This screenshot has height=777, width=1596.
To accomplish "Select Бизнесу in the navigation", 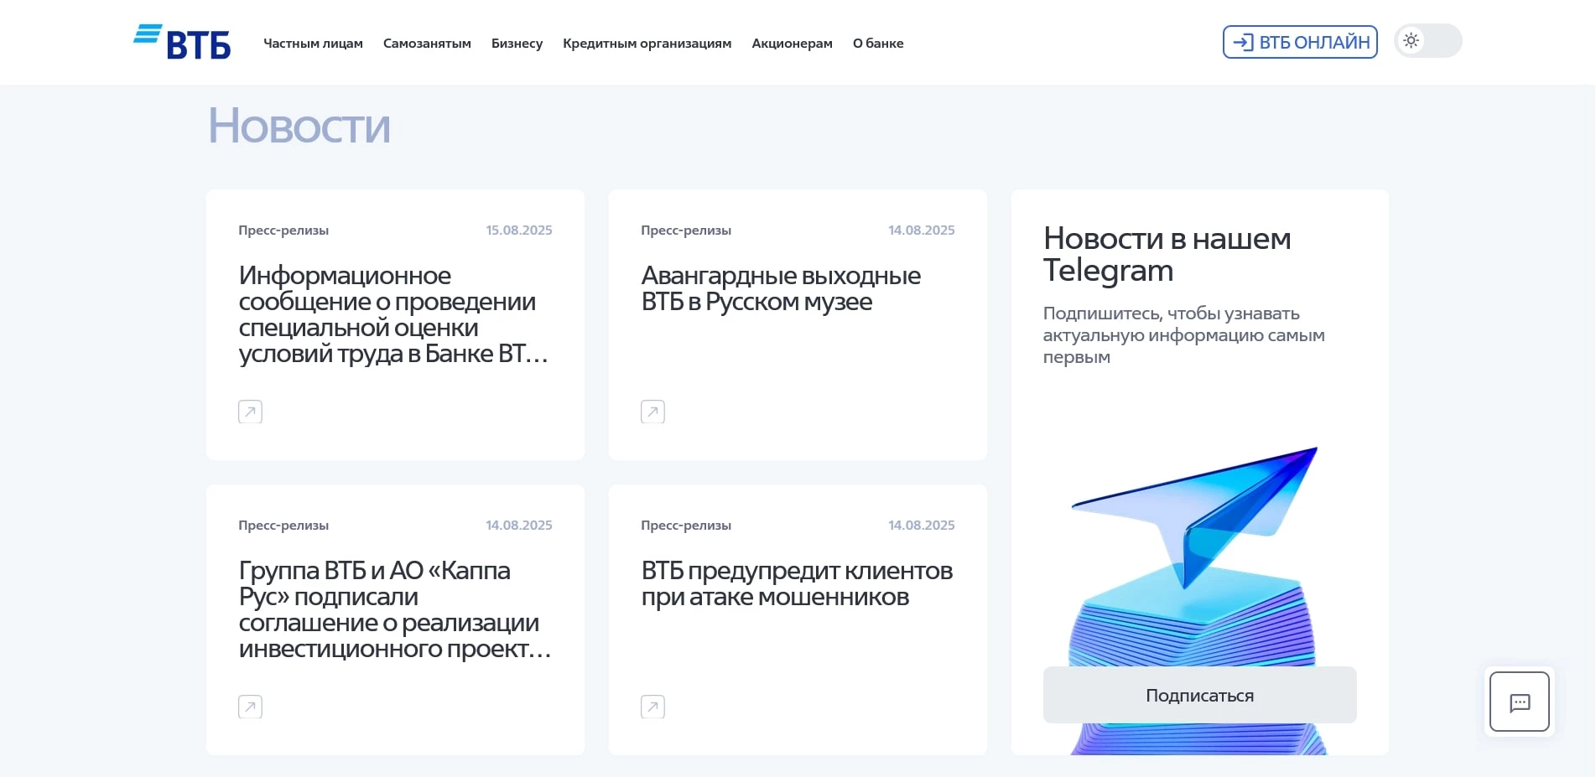I will [x=517, y=43].
